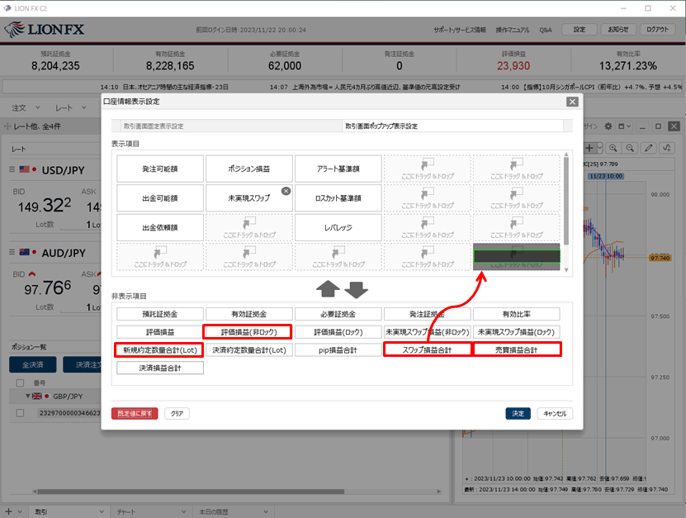Close the 口座情報表示設定 dialog
Viewport: 686px width, 518px height.
(x=572, y=102)
